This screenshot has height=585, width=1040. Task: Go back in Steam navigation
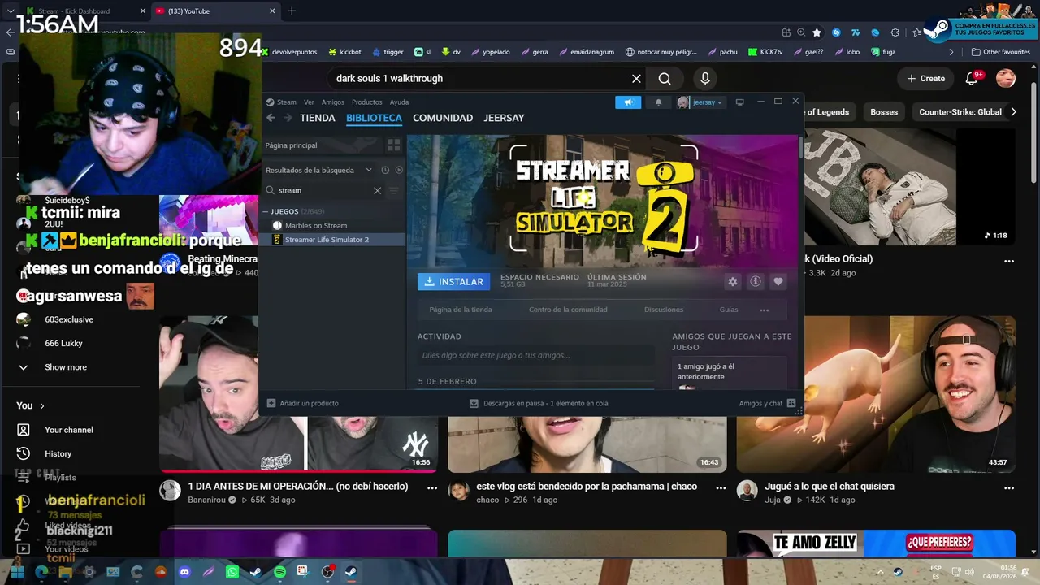pos(271,118)
